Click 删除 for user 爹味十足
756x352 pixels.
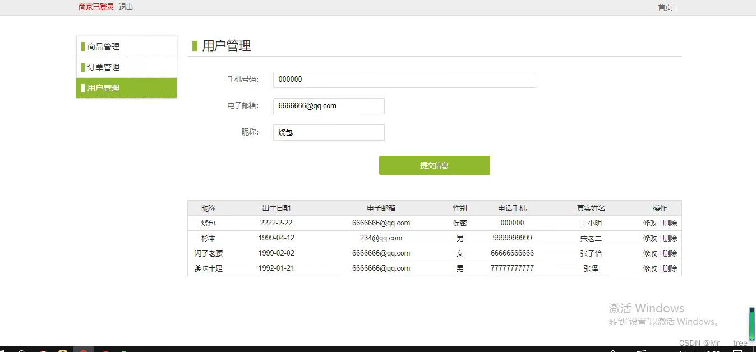[670, 268]
